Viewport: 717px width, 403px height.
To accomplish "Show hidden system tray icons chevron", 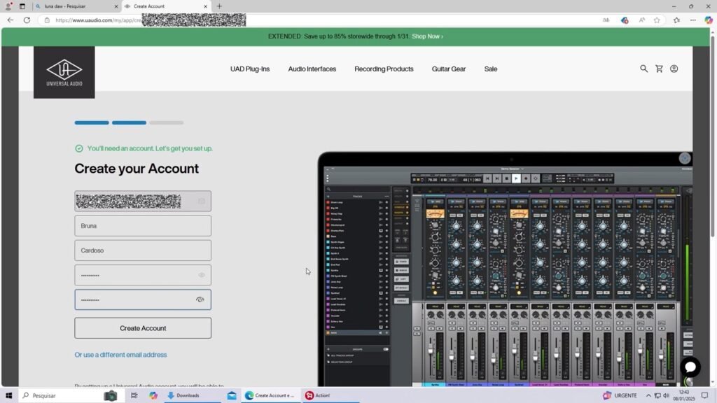I will coord(648,395).
